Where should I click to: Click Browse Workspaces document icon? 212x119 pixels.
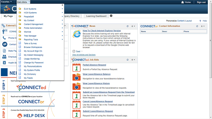[x=20, y=47]
